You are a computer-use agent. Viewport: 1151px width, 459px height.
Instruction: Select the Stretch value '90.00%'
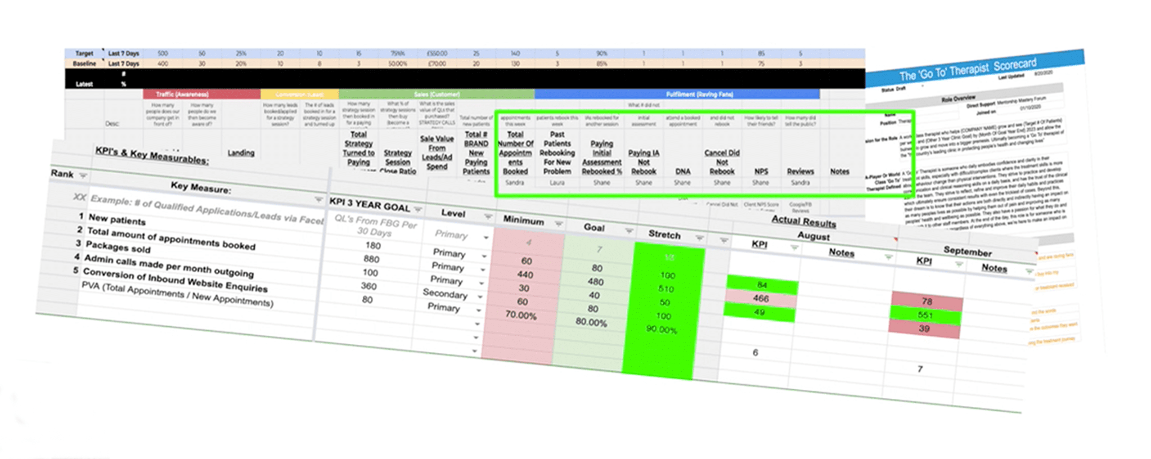point(661,329)
